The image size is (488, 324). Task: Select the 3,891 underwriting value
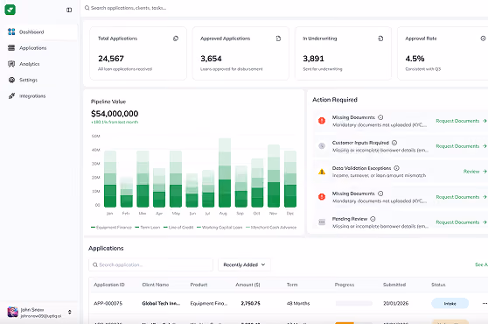[313, 59]
